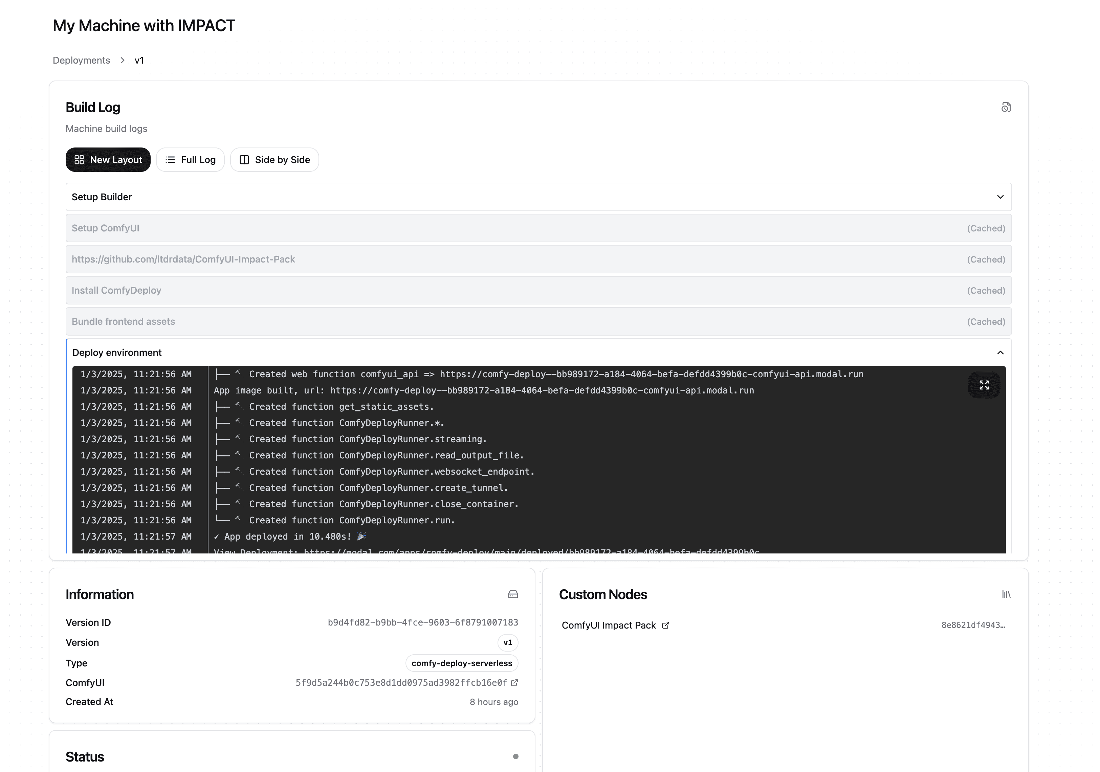Switch to Side by Side view
The image size is (1100, 772).
point(274,160)
